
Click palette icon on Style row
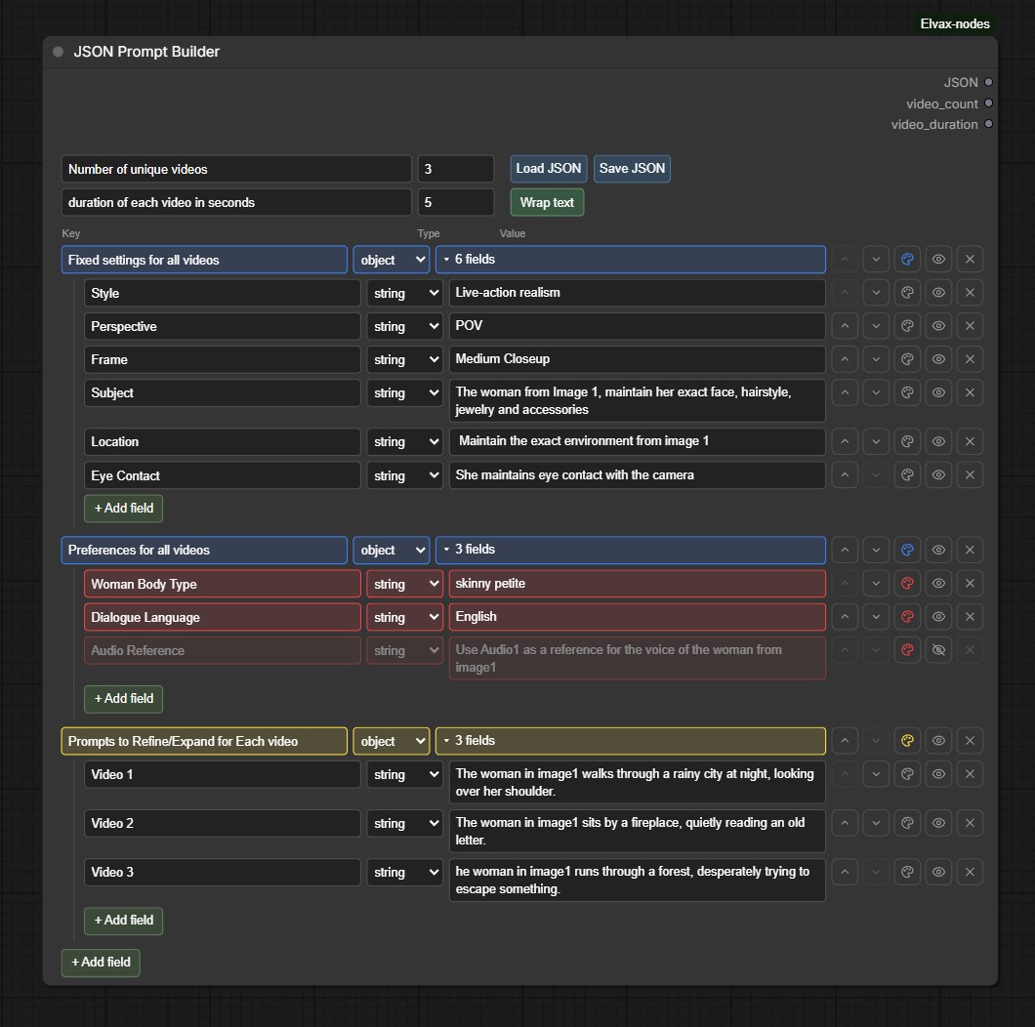[907, 293]
